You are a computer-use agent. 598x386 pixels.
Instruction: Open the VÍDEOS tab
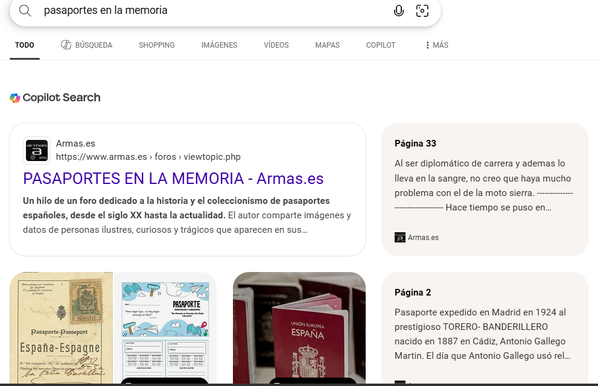pyautogui.click(x=276, y=45)
